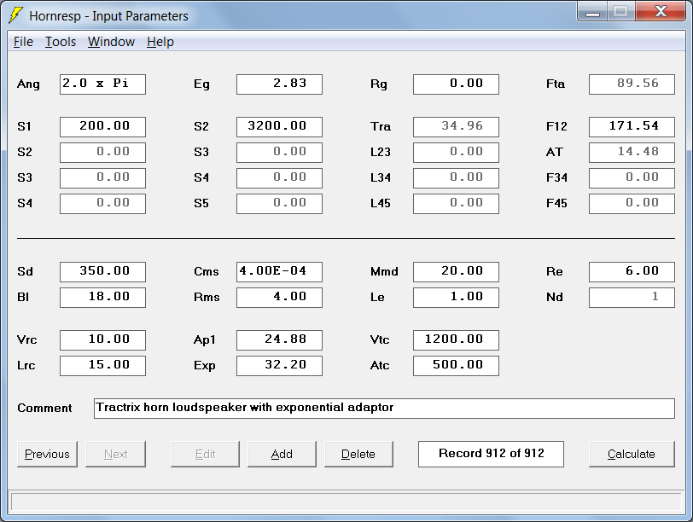Click the Eg field showing 2.83

pyautogui.click(x=279, y=84)
